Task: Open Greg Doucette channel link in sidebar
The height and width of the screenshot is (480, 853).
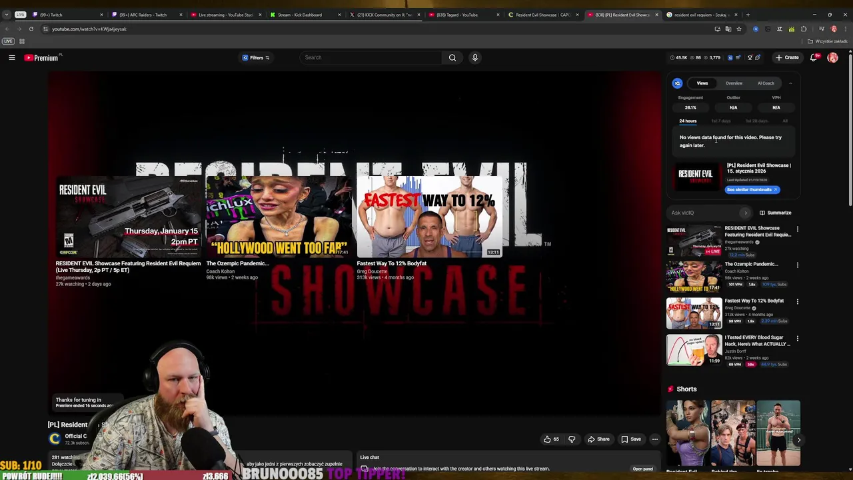Action: tap(738, 308)
